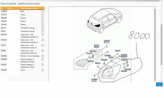Click the icon in the 92440C Патрон лампы row

43,65
